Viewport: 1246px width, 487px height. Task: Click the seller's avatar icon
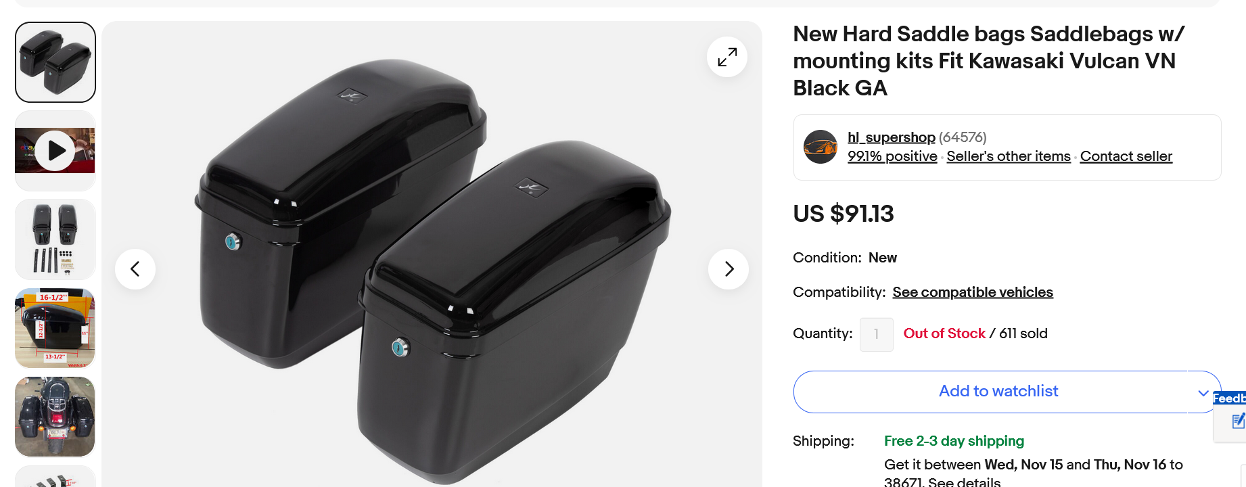click(821, 147)
